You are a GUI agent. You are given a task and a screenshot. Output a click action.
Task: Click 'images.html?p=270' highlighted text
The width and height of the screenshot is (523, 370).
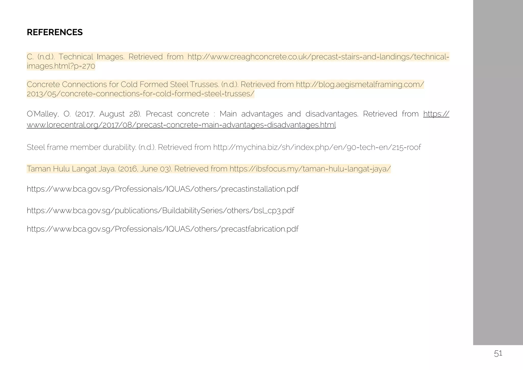pyautogui.click(x=61, y=66)
